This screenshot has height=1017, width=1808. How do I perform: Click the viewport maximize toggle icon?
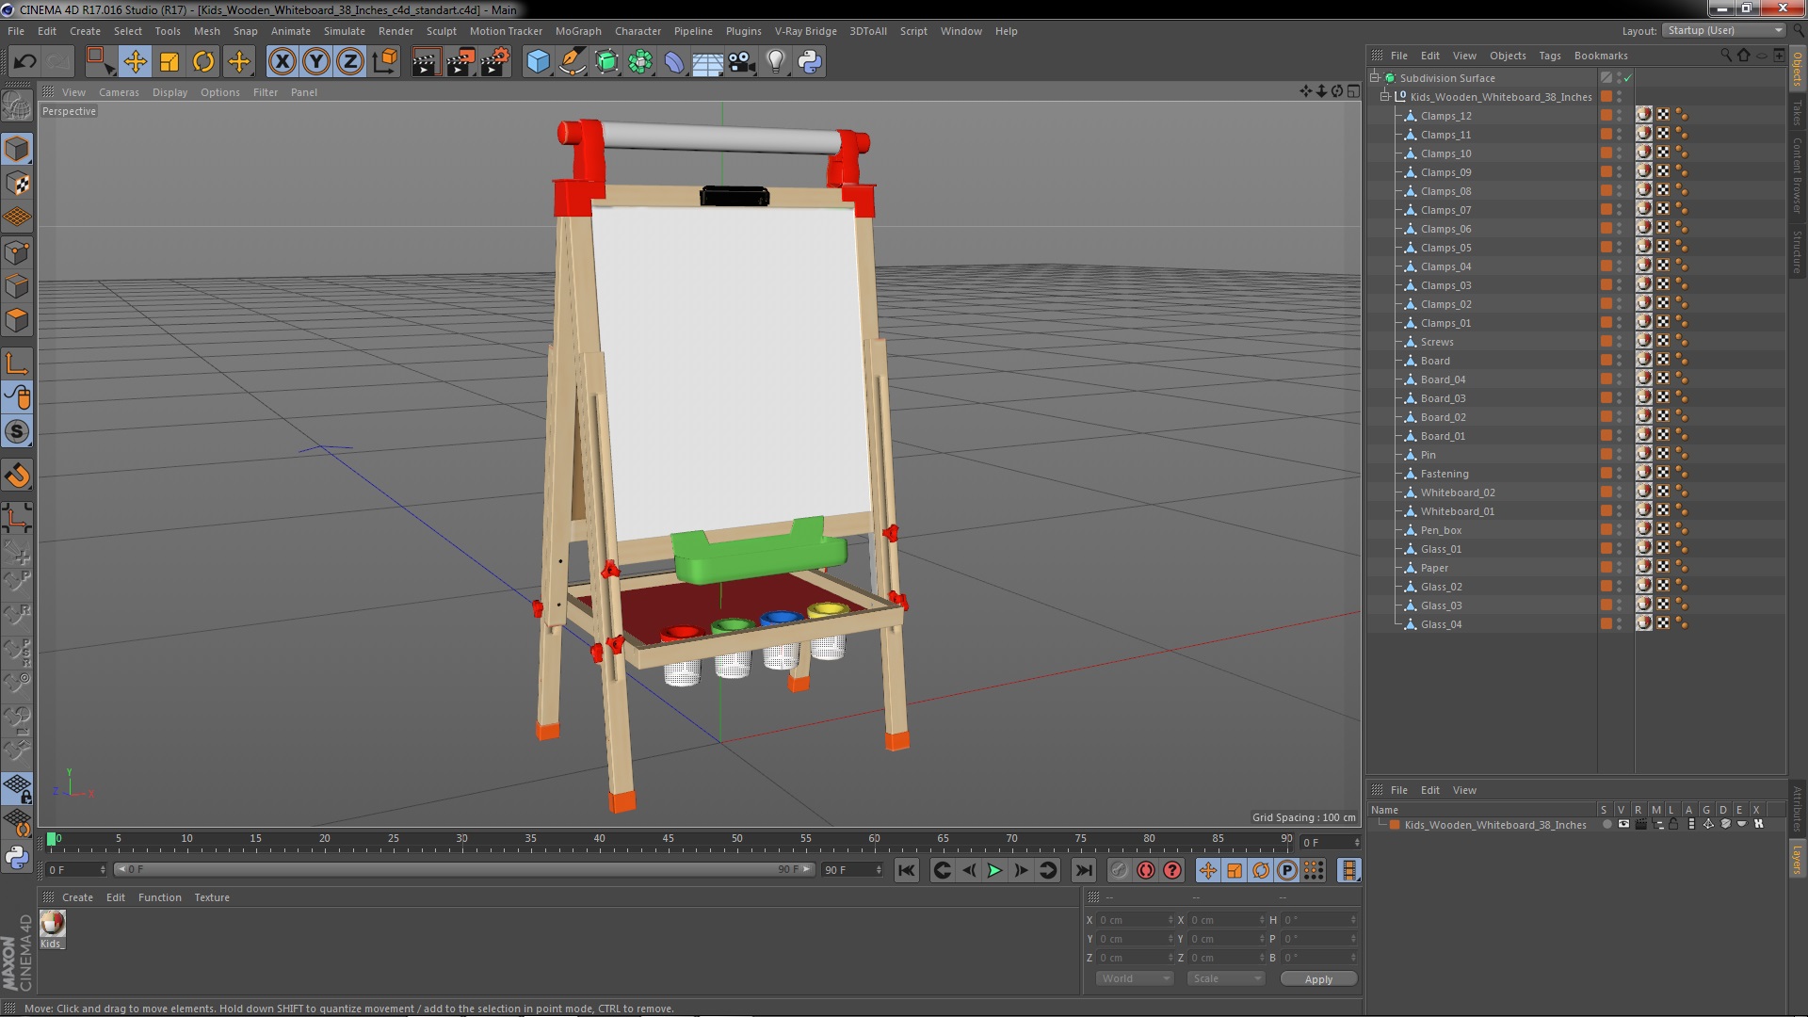click(x=1353, y=91)
